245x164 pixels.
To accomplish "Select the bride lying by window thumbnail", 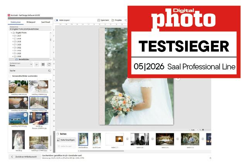I will pos(39,118).
